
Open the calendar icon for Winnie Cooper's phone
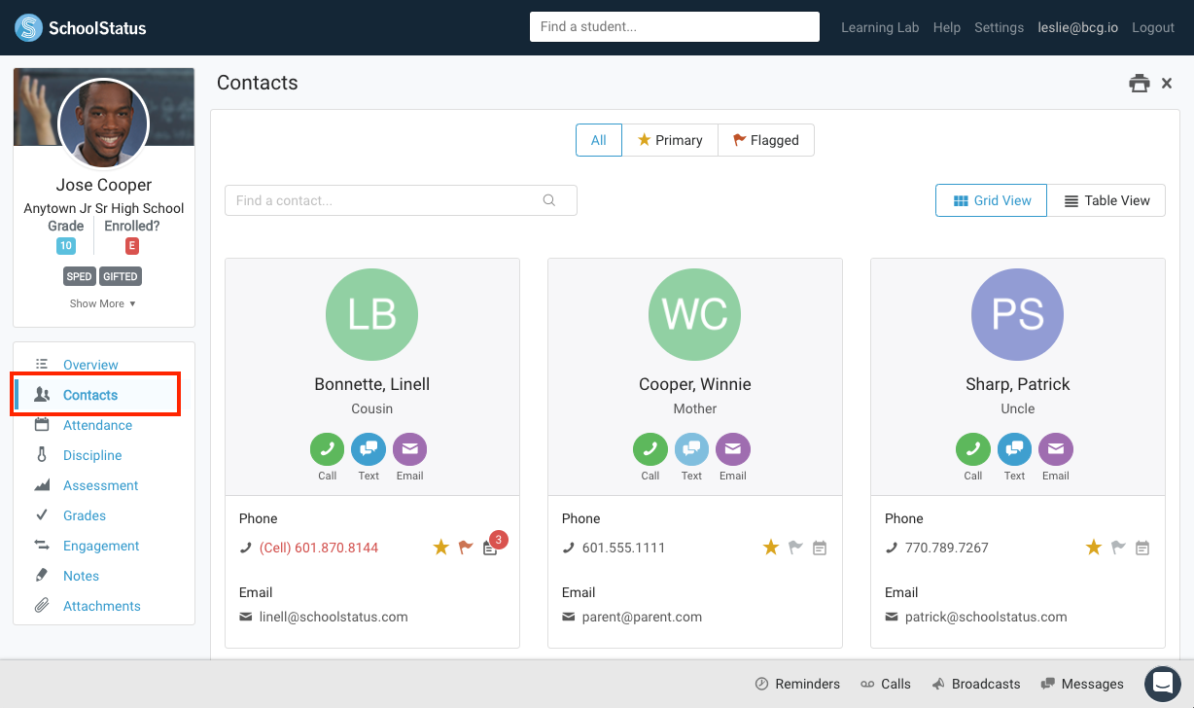pyautogui.click(x=820, y=549)
